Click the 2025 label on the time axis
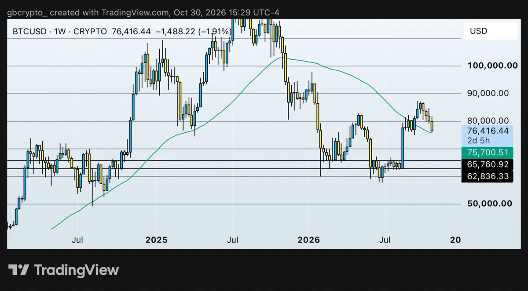This screenshot has width=528, height=291. [x=157, y=240]
